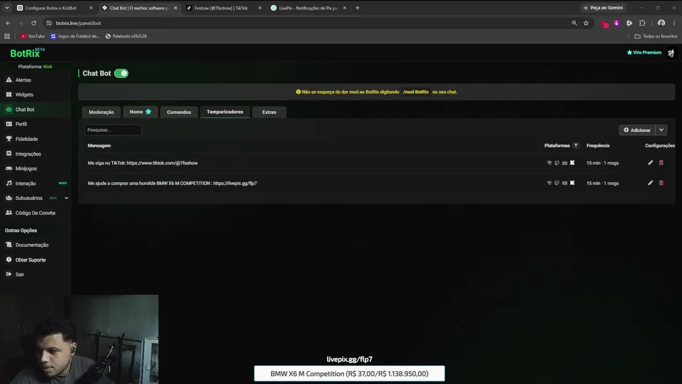This screenshot has width=682, height=384.
Task: Delete the BMW X6 M timer message
Action: point(661,183)
